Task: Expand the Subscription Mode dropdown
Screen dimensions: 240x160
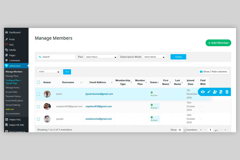Action: coord(154,57)
